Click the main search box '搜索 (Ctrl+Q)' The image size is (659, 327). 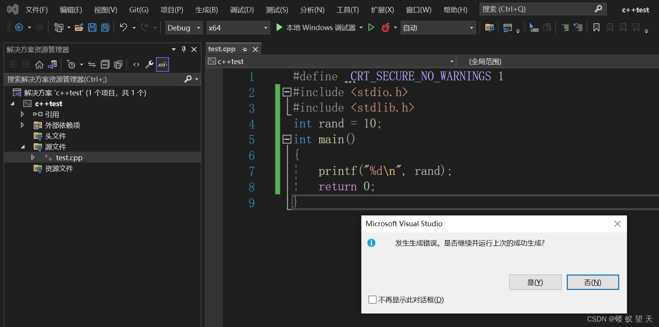tap(543, 9)
